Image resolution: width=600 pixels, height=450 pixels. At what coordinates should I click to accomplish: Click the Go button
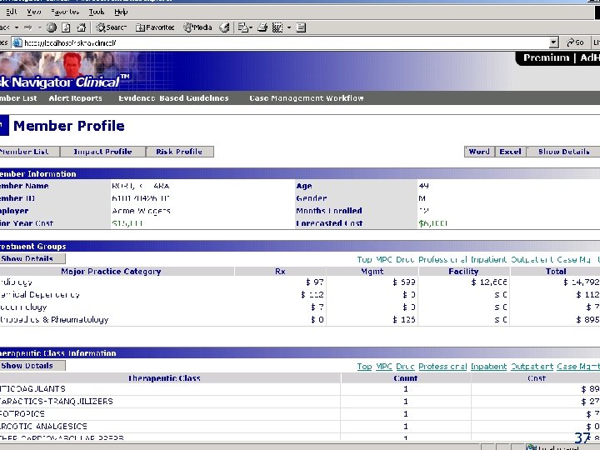click(575, 42)
